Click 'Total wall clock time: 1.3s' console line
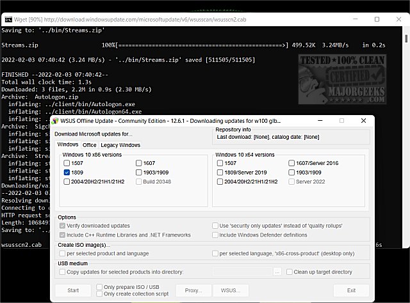The height and width of the screenshot is (303, 410). coord(46,82)
